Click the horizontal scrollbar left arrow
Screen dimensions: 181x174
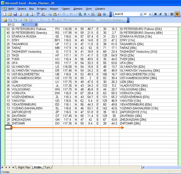[144, 167]
